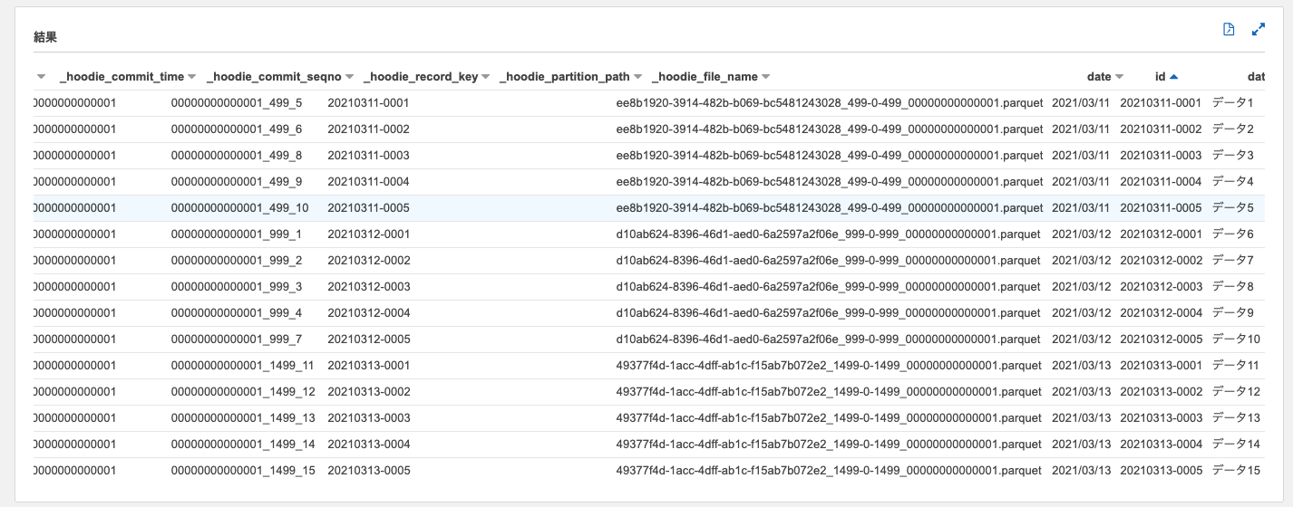Select seqno cell 00000000000001_1499_15
This screenshot has height=507, width=1293.
[x=243, y=471]
